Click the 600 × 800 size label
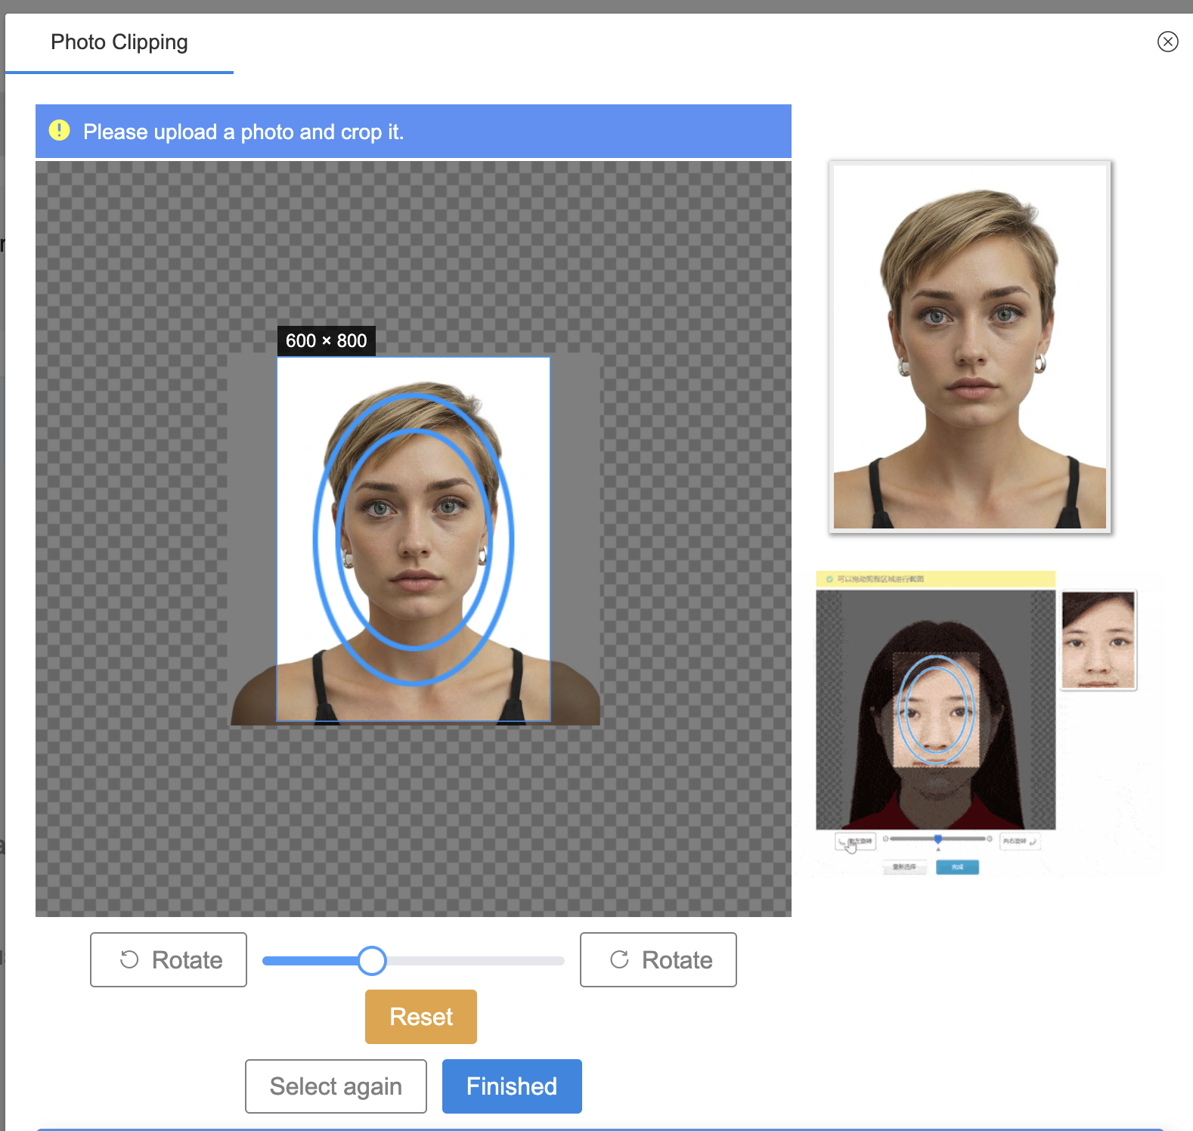This screenshot has width=1193, height=1131. (326, 341)
